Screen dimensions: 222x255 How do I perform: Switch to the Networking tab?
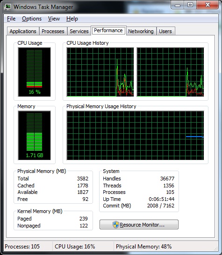click(141, 31)
